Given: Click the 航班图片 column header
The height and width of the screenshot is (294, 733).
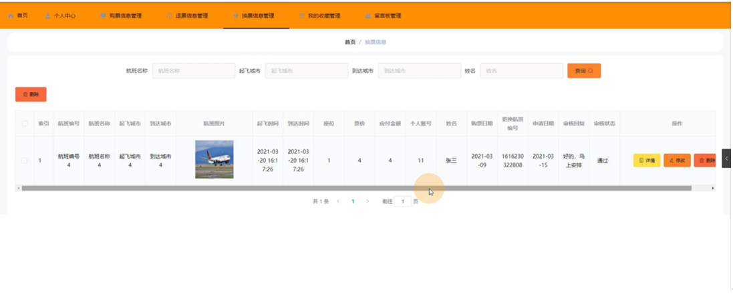Looking at the screenshot, I should (214, 124).
